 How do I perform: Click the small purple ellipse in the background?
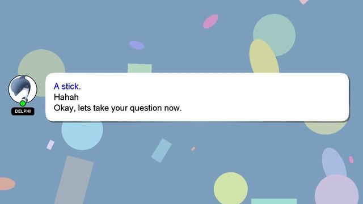pyautogui.click(x=137, y=45)
